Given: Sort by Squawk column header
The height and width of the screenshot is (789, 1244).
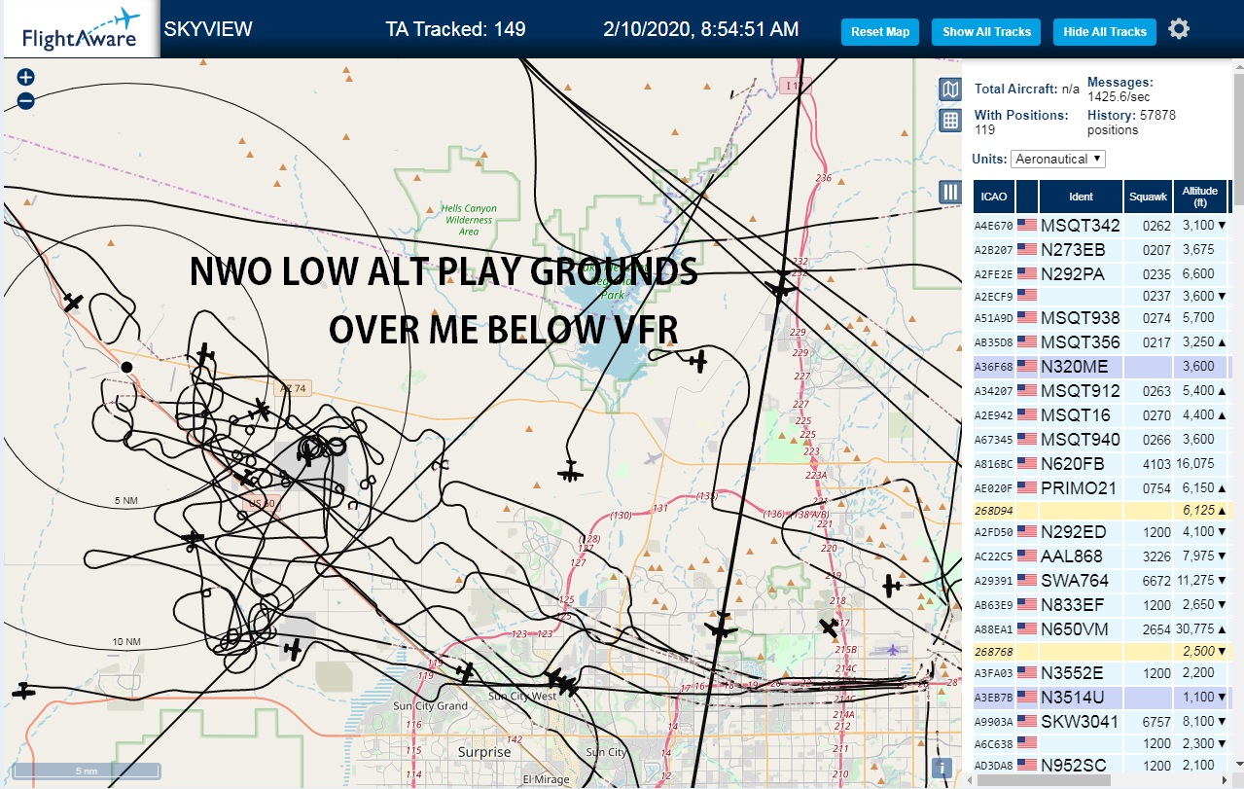Looking at the screenshot, I should coord(1147,197).
